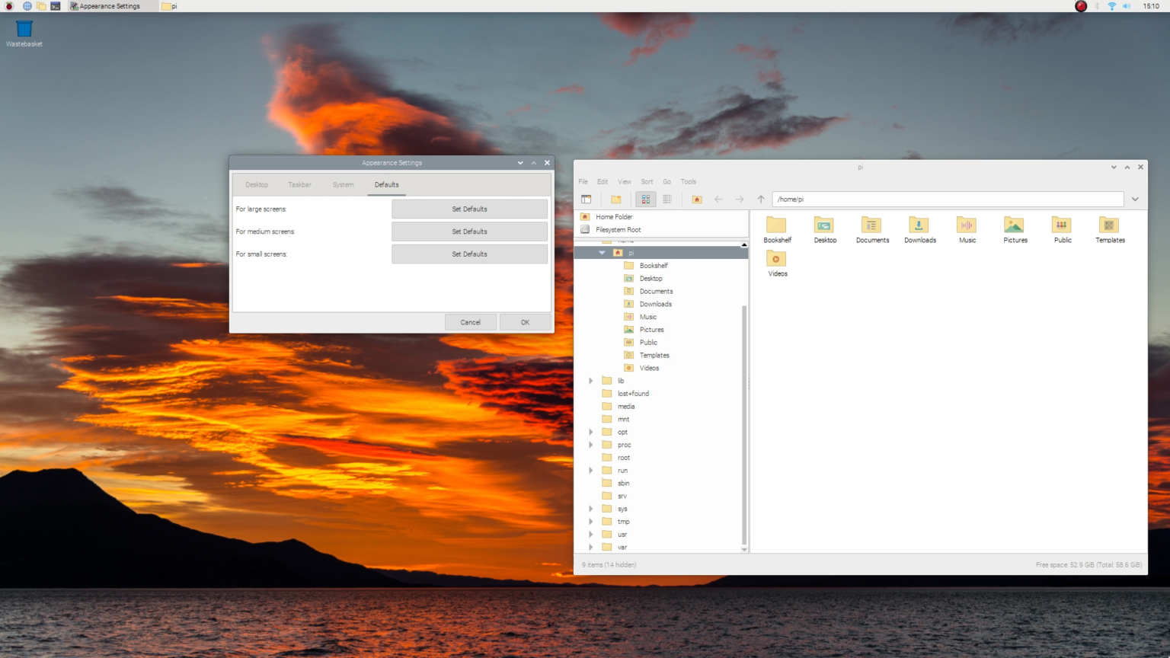Switch to the Taskbar tab in Appearance Settings
This screenshot has height=658, width=1170.
299,184
